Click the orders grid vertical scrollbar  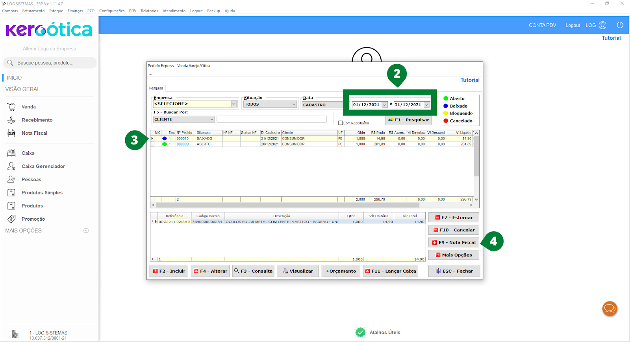pyautogui.click(x=476, y=166)
